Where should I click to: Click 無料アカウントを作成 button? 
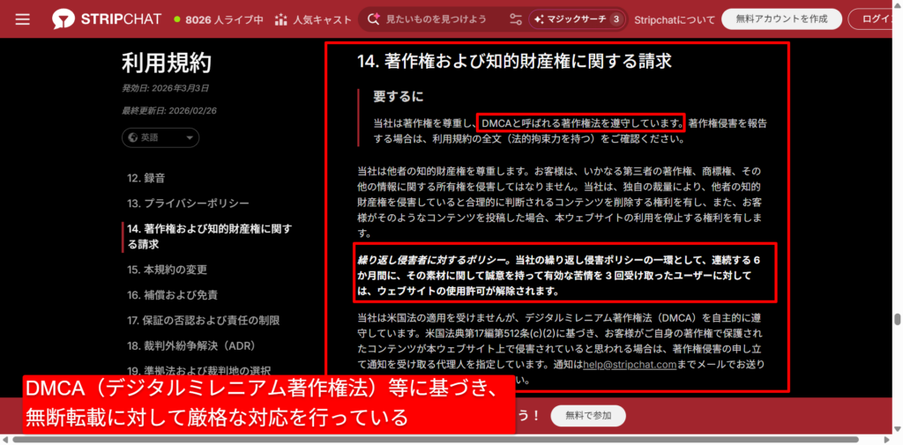point(781,19)
